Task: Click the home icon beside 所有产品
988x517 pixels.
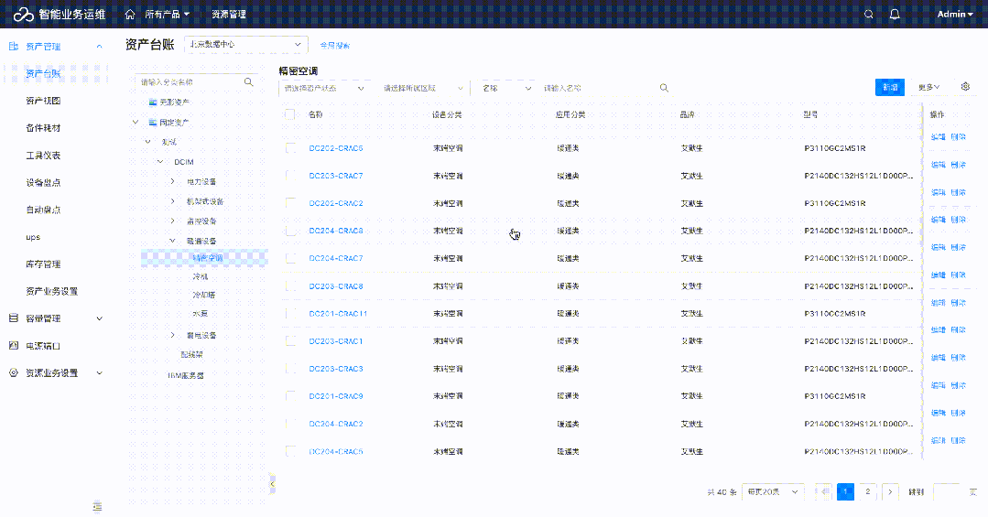Action: click(x=130, y=15)
